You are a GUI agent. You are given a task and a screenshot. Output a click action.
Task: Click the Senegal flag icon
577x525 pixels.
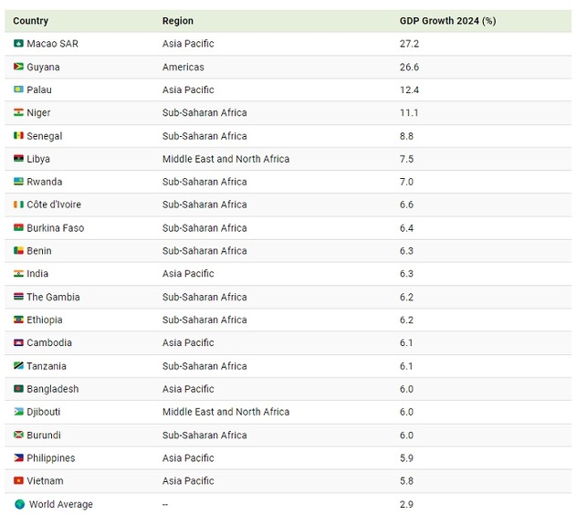[18, 136]
